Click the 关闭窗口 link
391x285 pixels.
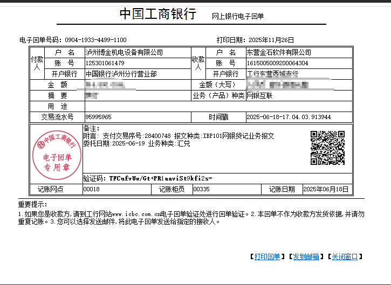pyautogui.click(x=345, y=256)
